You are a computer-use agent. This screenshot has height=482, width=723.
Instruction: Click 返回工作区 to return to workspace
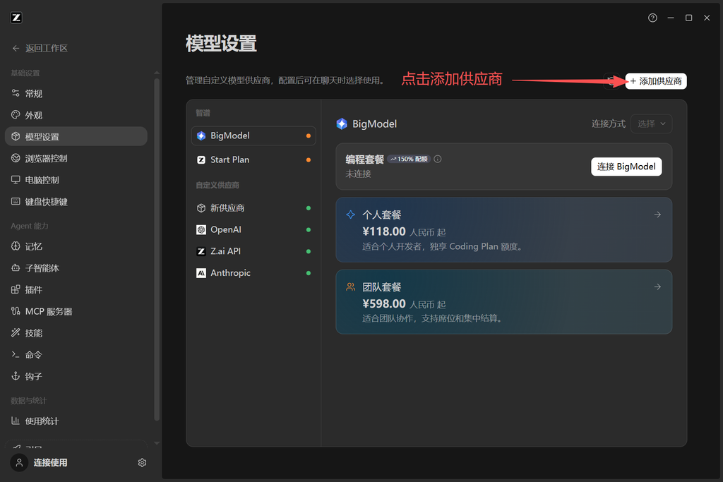coord(47,48)
